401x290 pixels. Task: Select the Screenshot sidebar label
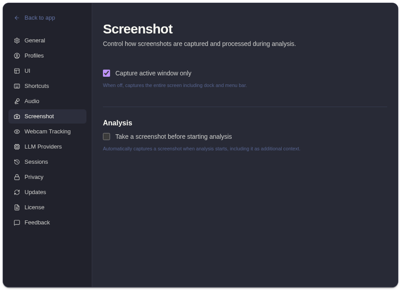39,116
